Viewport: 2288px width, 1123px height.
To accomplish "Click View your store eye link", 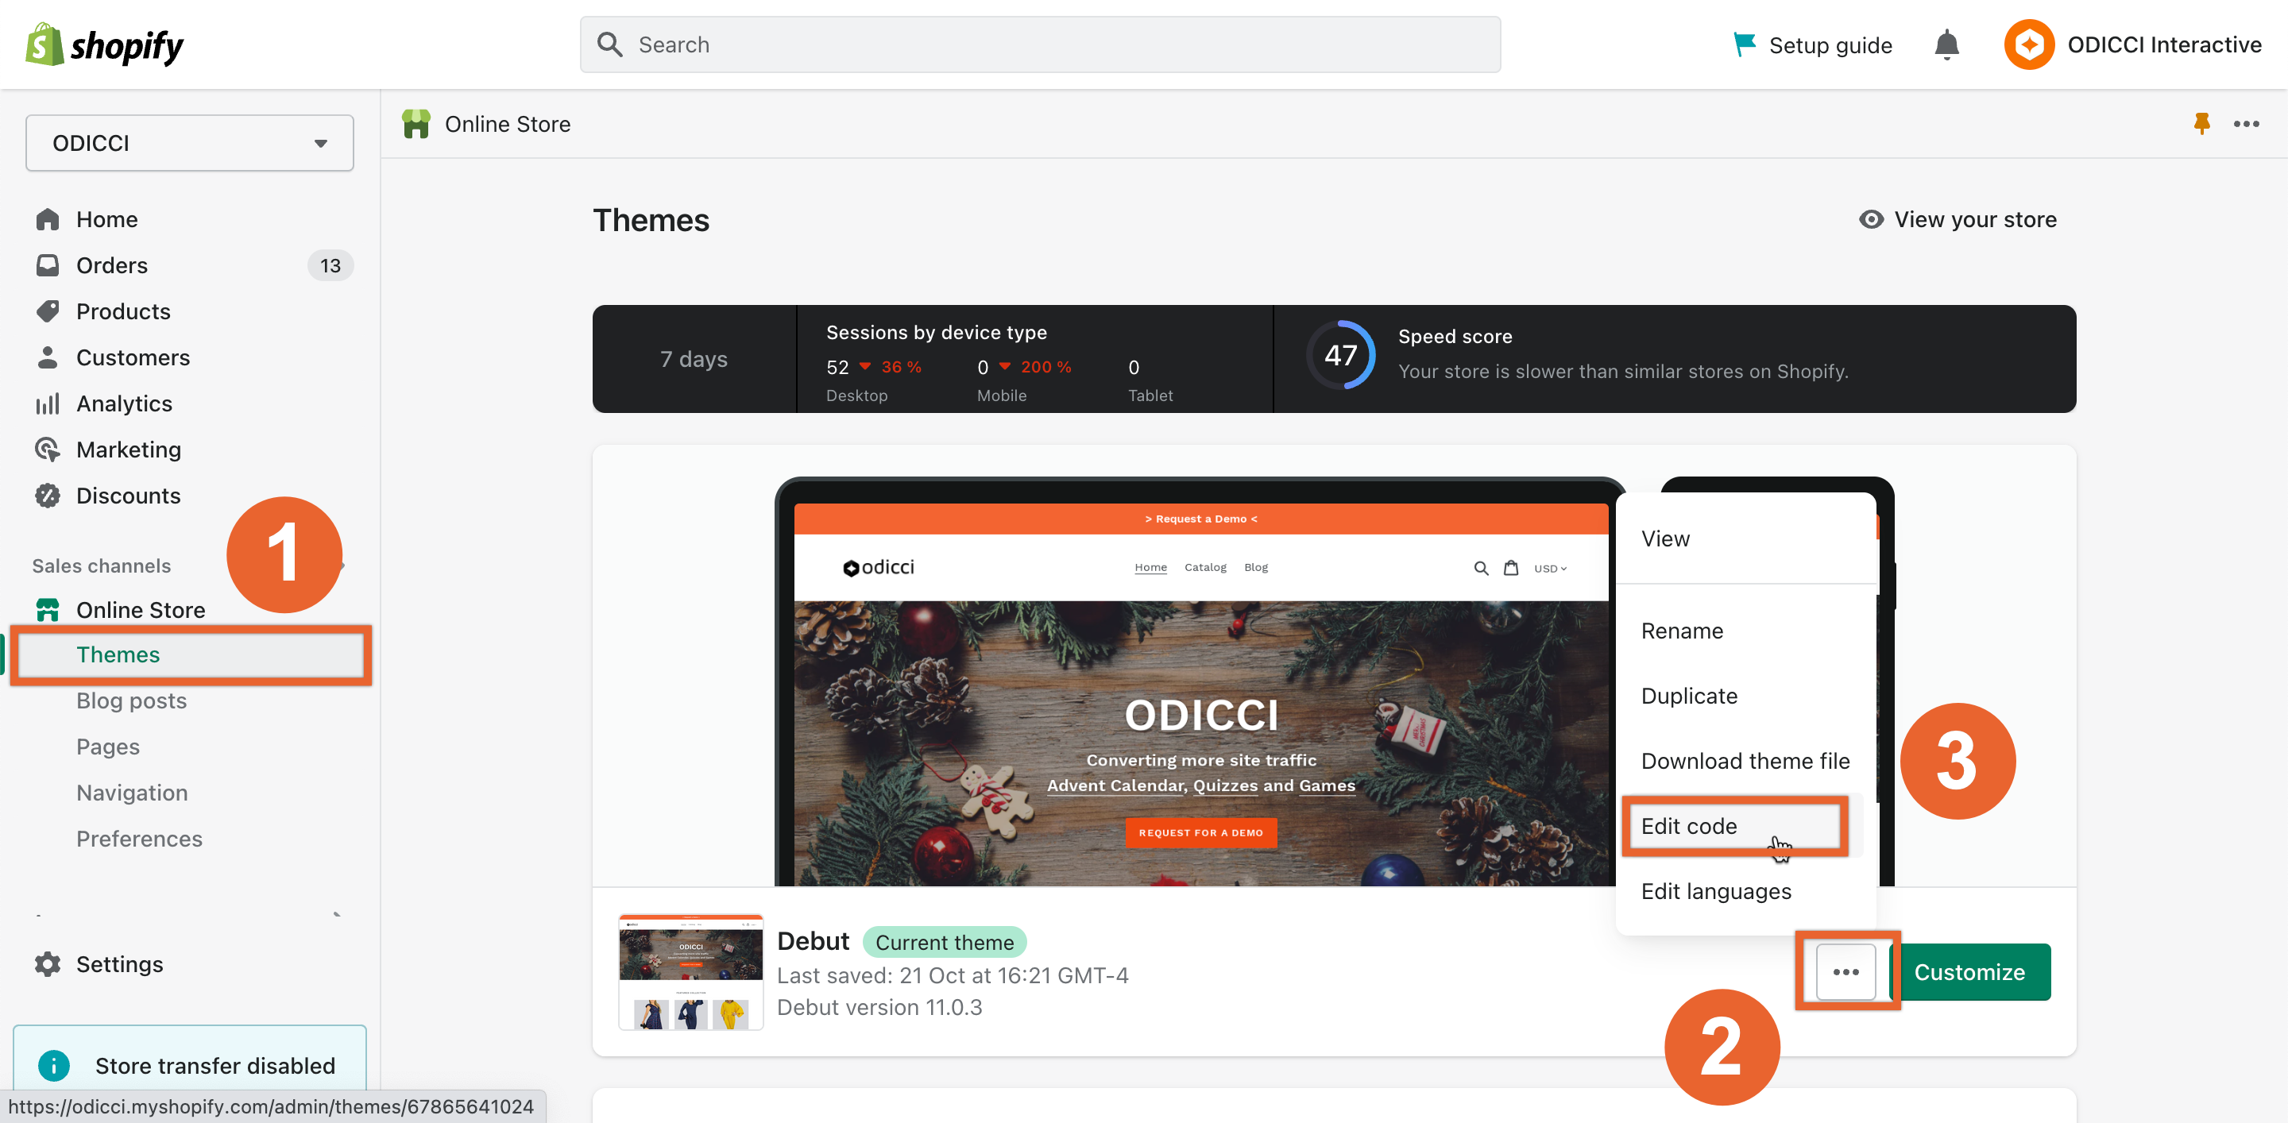I will (1958, 219).
